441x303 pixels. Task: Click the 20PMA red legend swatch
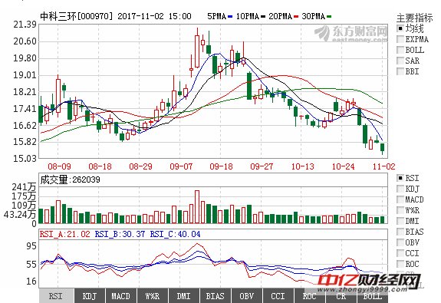296,17
